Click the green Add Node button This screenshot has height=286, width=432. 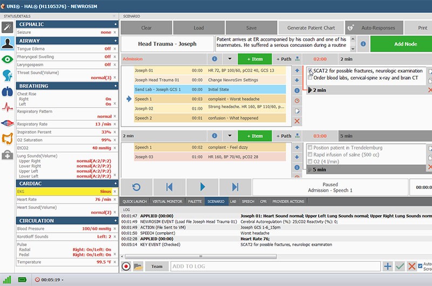point(401,44)
